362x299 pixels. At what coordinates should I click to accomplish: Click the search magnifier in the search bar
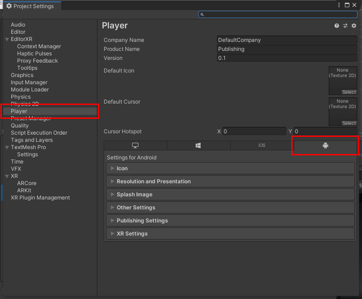(203, 14)
